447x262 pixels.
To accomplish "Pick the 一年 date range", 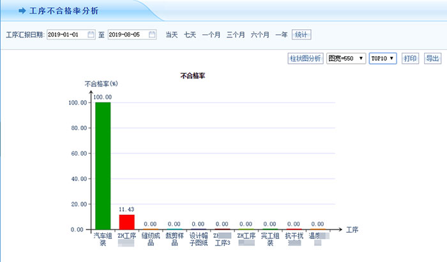I will tap(281, 34).
